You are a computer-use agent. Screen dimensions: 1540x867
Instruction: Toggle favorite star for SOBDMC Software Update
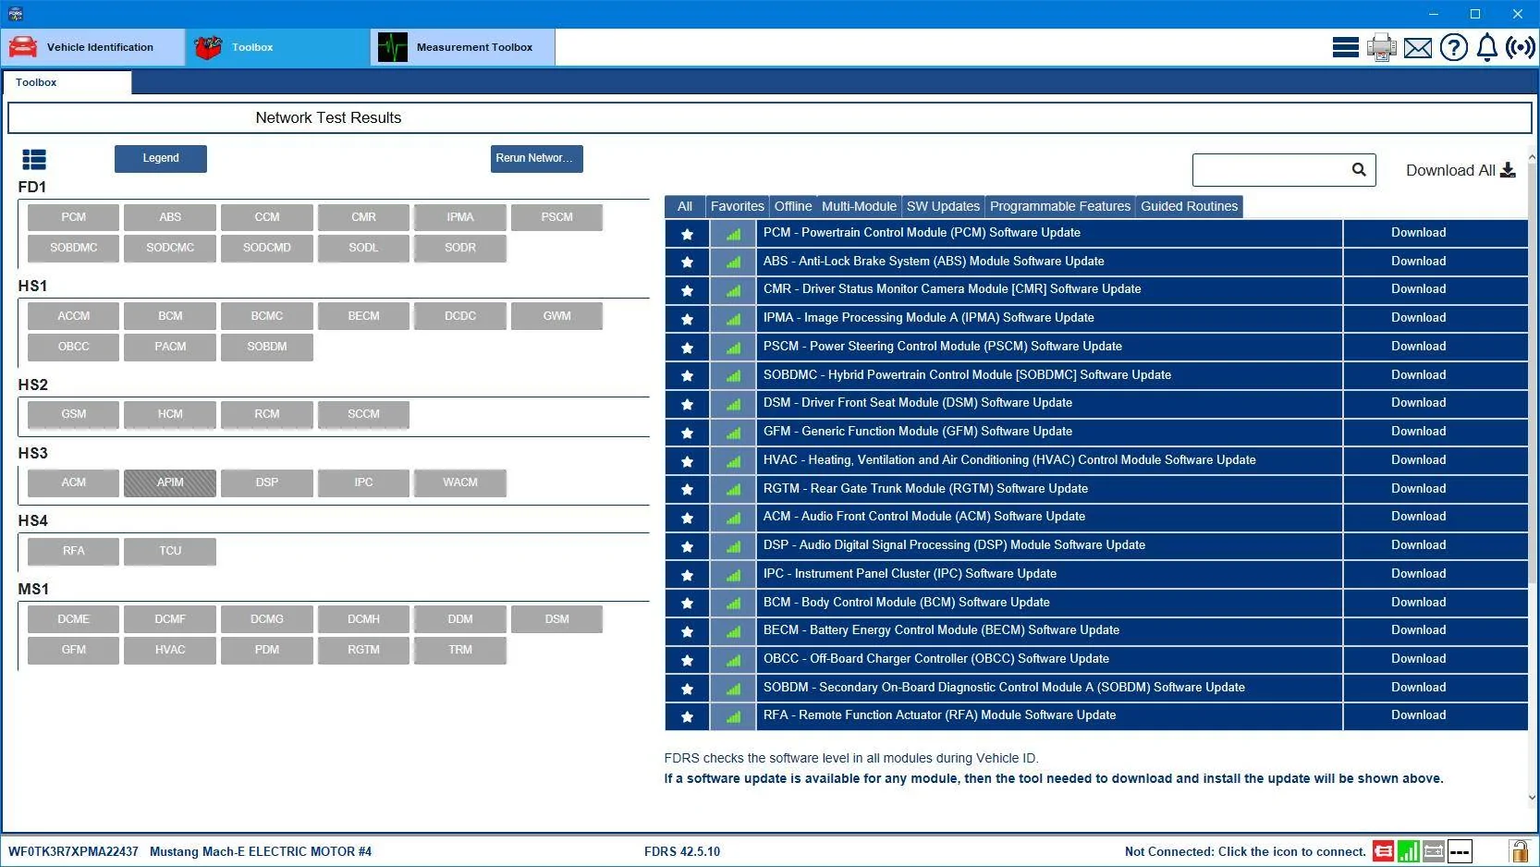tap(687, 375)
